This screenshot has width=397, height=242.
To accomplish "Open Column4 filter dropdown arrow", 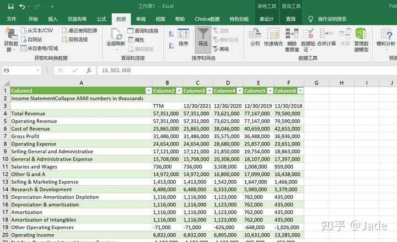I will (240, 90).
